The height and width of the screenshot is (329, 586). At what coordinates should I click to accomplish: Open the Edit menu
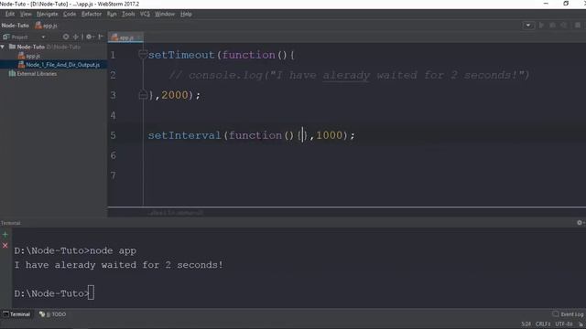(x=9, y=15)
